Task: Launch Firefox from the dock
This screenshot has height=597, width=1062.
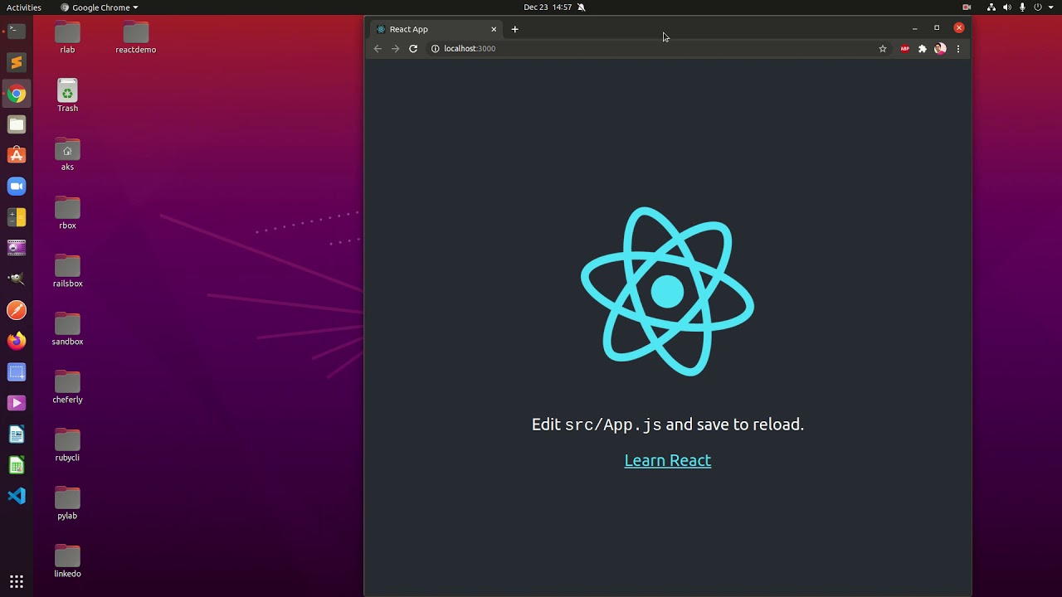Action: (x=17, y=341)
